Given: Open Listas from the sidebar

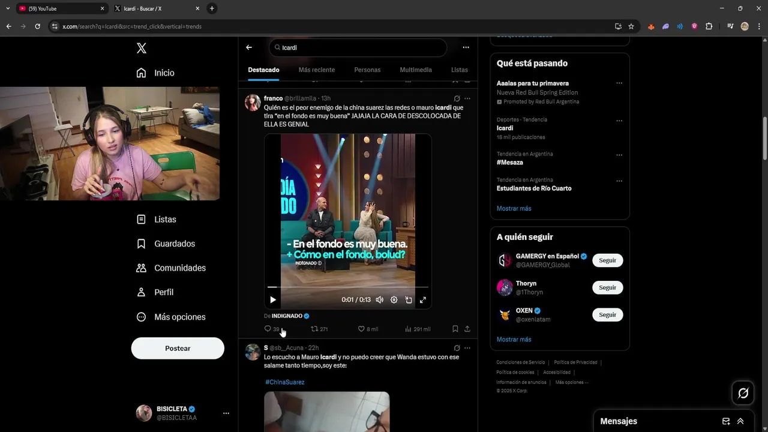Looking at the screenshot, I should (156, 220).
